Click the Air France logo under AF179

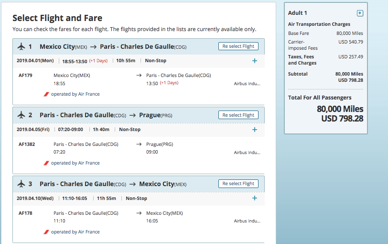tap(46, 94)
